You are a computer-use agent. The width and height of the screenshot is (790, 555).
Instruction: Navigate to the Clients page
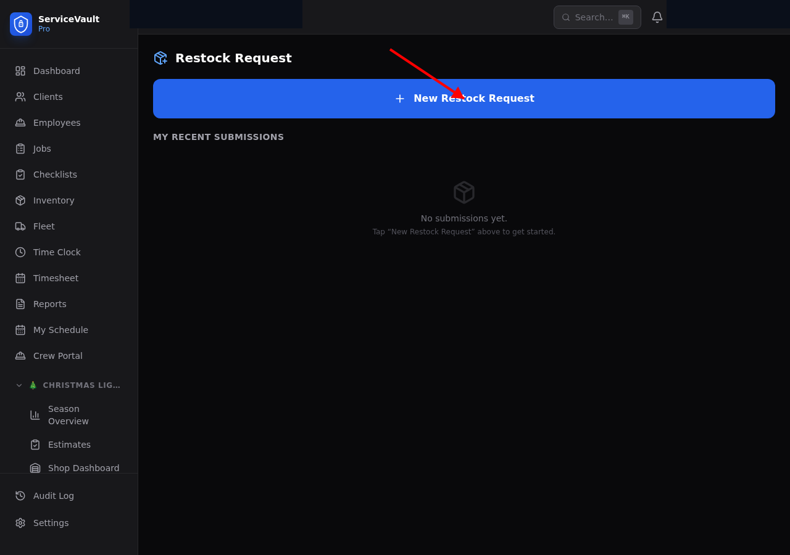point(48,96)
